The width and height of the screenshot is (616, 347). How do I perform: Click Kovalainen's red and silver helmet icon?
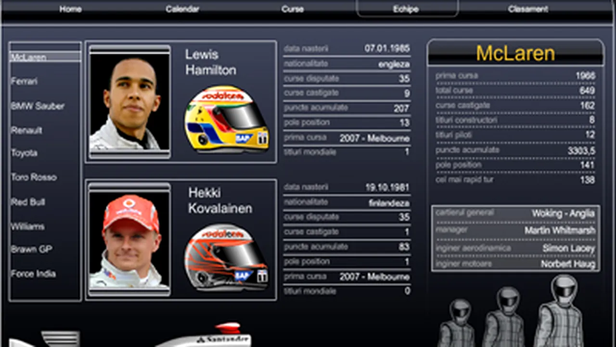click(227, 258)
